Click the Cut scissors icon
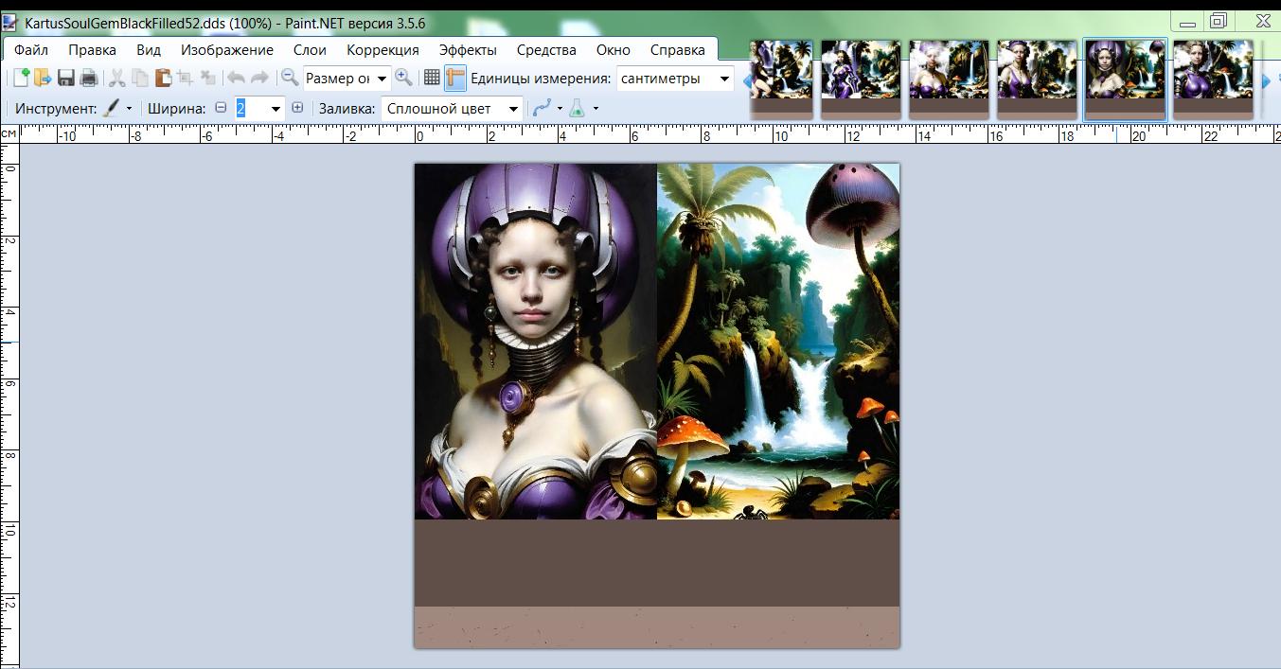This screenshot has height=669, width=1281. (x=117, y=79)
